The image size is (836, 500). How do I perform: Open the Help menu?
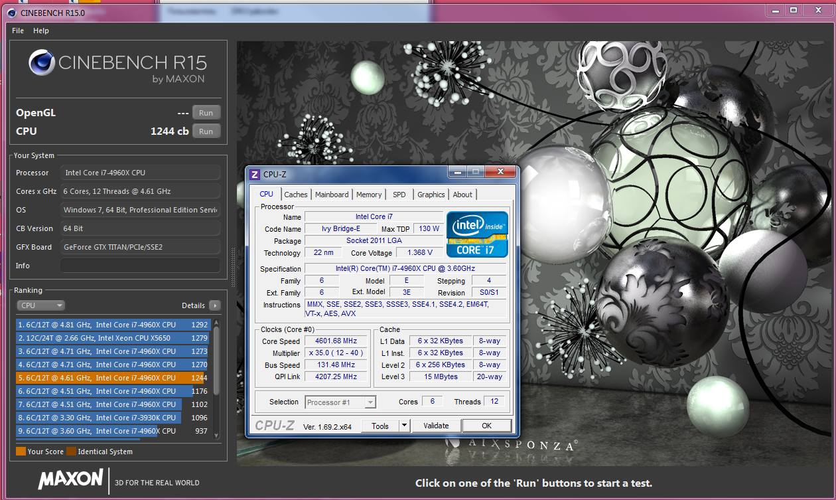coord(41,31)
